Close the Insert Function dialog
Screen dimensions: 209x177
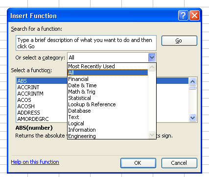click(x=194, y=16)
